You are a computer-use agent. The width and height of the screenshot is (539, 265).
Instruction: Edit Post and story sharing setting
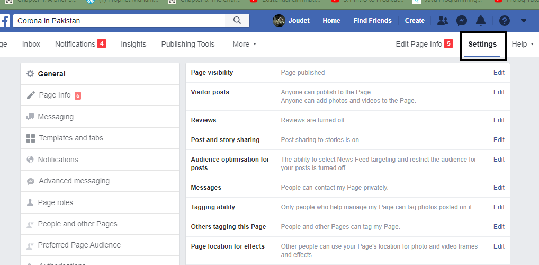pyautogui.click(x=499, y=140)
